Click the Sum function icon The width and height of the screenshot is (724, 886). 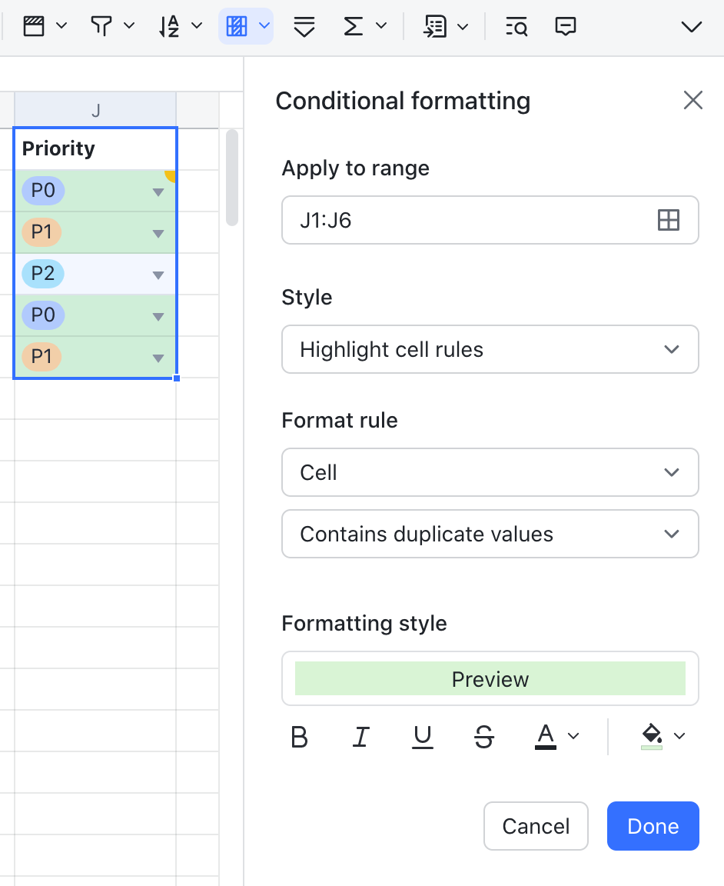click(353, 25)
